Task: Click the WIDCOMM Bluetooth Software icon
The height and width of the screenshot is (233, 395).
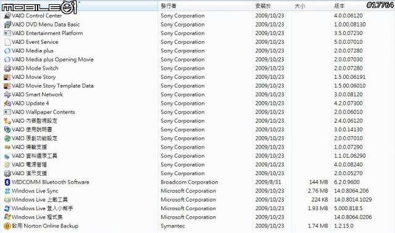Action: click(x=7, y=182)
